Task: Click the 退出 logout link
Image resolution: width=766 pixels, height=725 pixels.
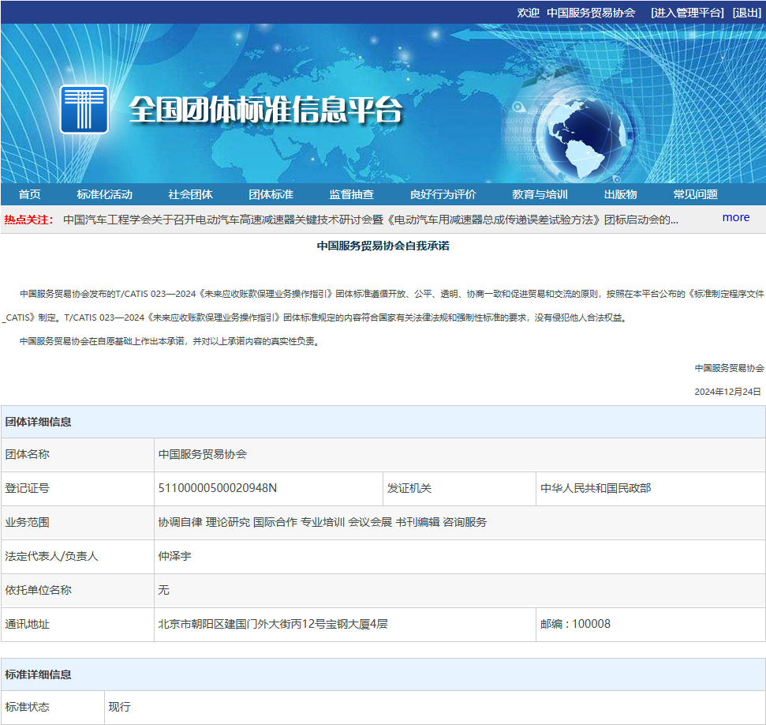Action: pos(746,13)
